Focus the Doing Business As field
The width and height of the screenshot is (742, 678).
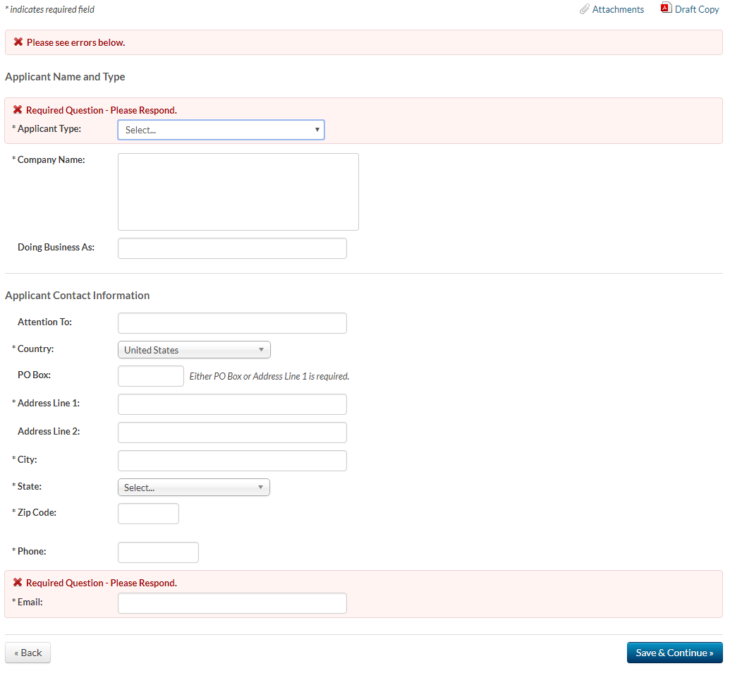tap(232, 248)
